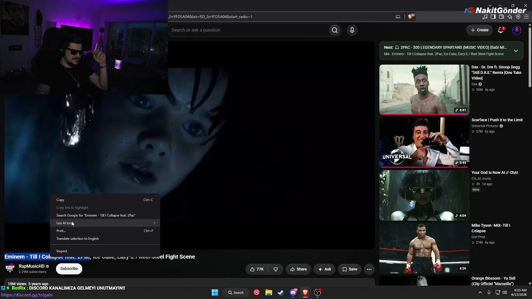532x299 pixels.
Task: Open the install app icon in address bar
Action: click(398, 17)
